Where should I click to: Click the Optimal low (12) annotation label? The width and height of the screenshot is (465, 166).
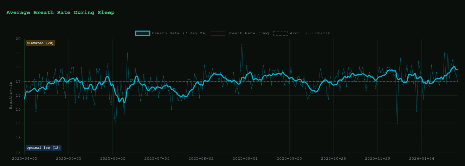(x=43, y=148)
